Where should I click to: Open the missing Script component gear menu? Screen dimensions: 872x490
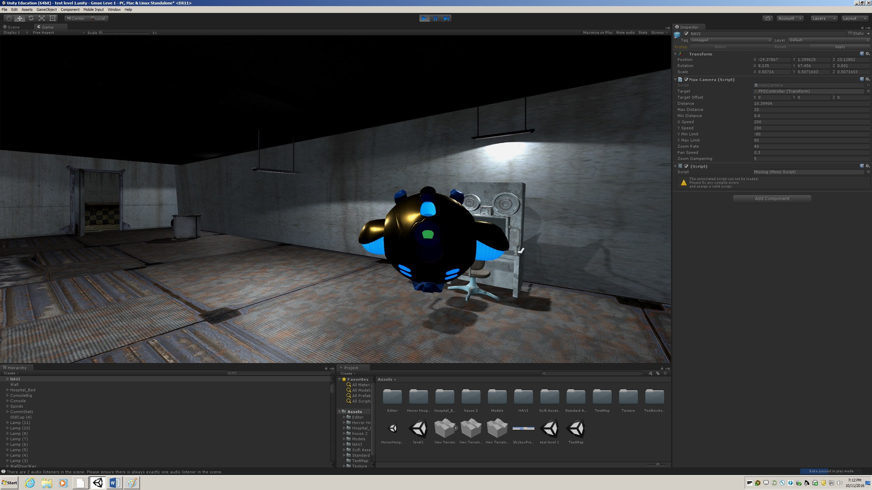(868, 166)
